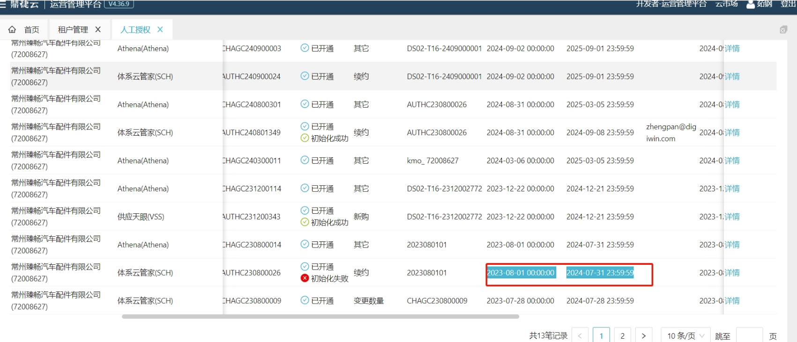
Task: Click the home icon in 首页 tab
Action: tap(12, 29)
